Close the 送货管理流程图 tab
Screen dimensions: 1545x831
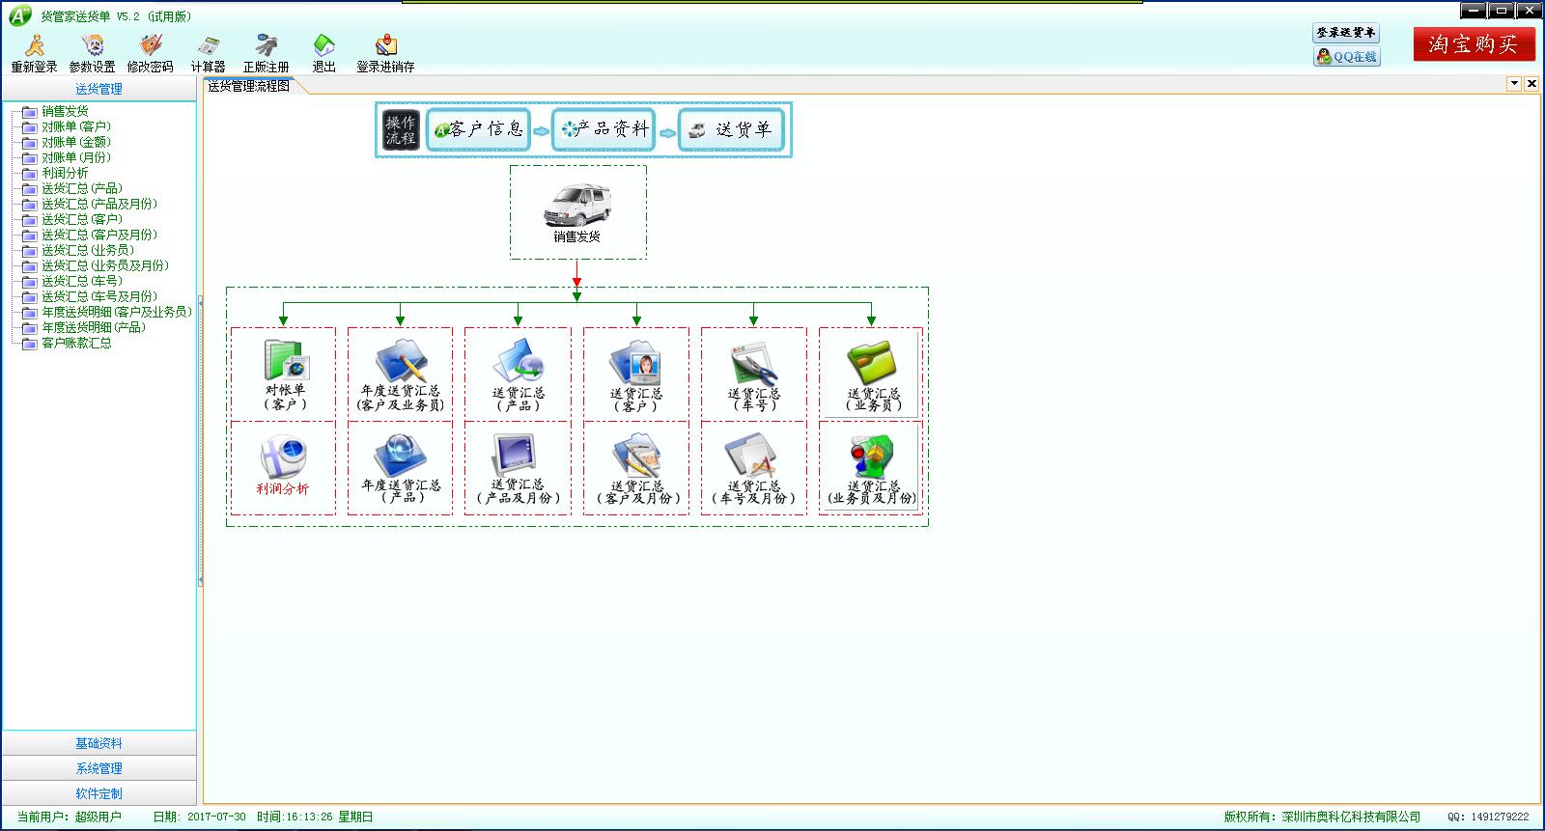coord(1531,84)
